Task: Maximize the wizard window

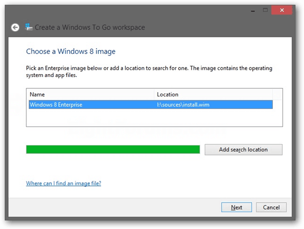Action: click(265, 10)
